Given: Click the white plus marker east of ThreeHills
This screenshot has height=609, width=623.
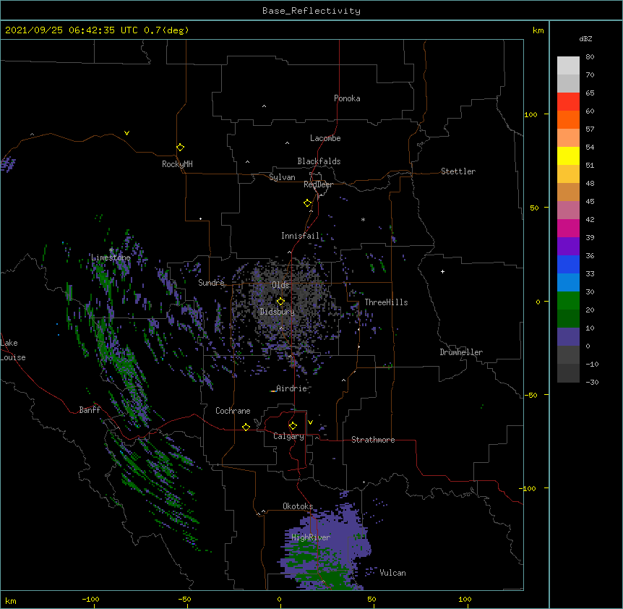Looking at the screenshot, I should (x=442, y=271).
